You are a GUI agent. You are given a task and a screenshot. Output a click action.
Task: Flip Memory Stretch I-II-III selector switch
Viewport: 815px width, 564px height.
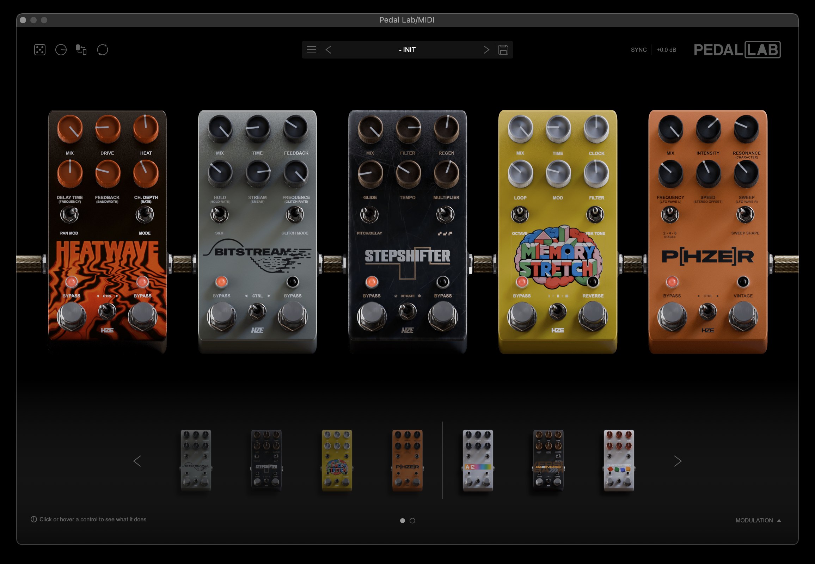point(558,311)
